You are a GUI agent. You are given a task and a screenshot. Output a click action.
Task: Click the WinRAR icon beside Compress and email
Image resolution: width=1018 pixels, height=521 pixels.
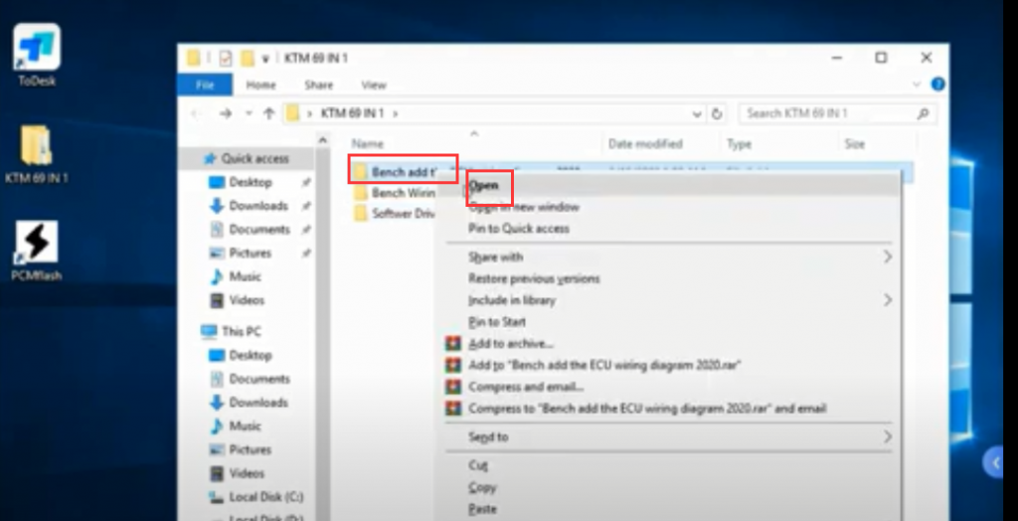coord(452,387)
